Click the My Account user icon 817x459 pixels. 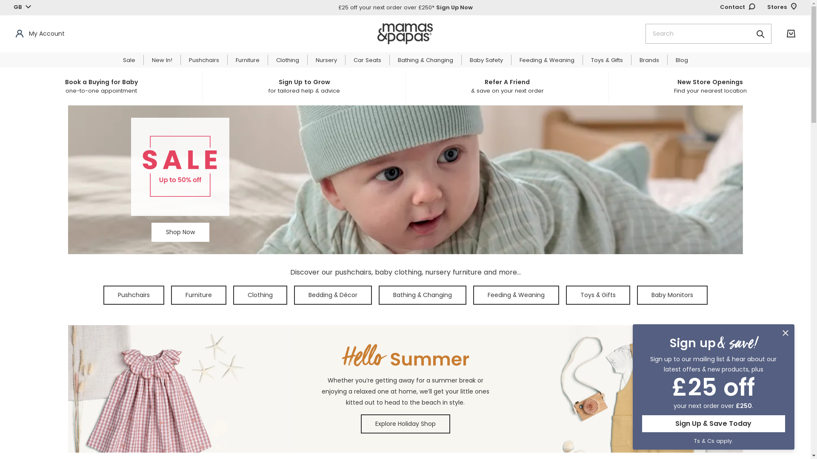[x=20, y=34]
